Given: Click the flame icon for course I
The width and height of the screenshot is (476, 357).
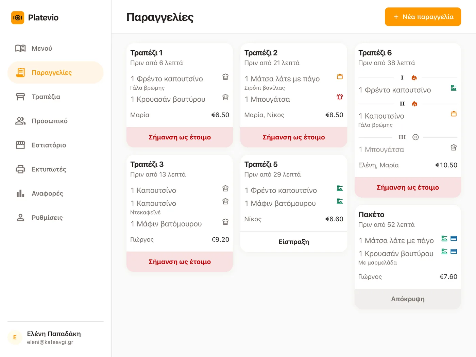Looking at the screenshot, I should pos(414,78).
